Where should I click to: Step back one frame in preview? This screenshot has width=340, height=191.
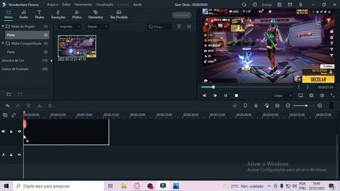[205, 95]
